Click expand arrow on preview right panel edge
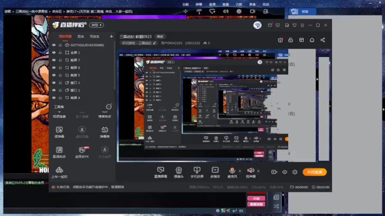Image resolution: width=385 pixels, height=216 pixels. click(x=317, y=79)
